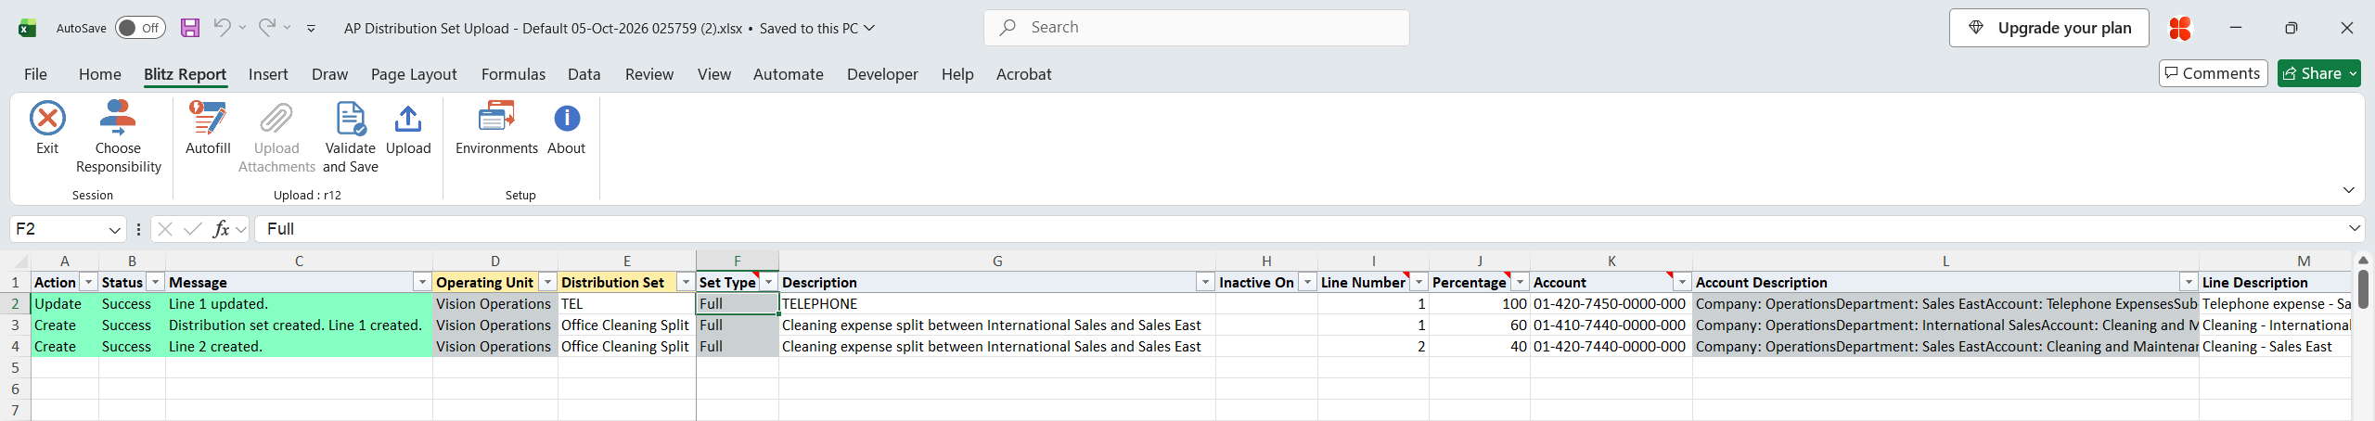Click Validate and Save
The image size is (2375, 421).
[351, 137]
